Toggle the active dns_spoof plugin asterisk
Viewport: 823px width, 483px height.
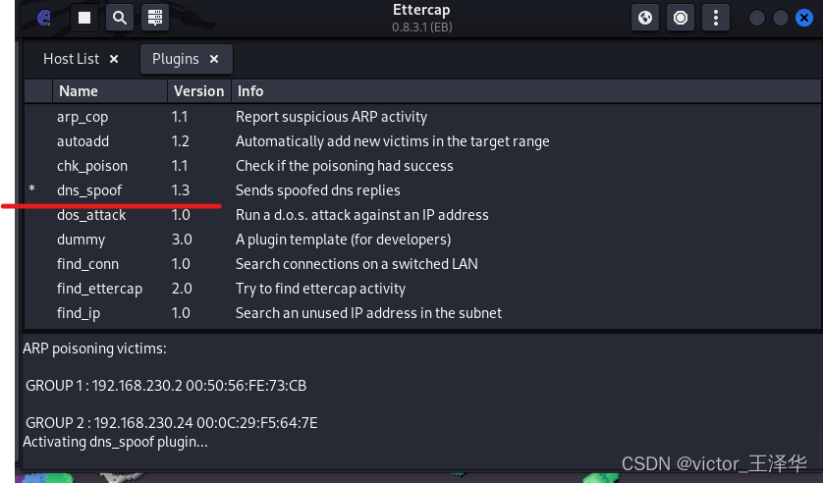coord(32,190)
